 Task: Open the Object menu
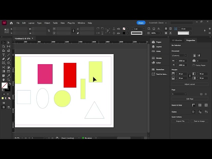pos(47,23)
